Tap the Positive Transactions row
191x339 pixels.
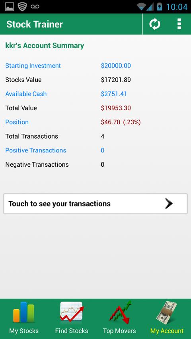click(x=95, y=150)
